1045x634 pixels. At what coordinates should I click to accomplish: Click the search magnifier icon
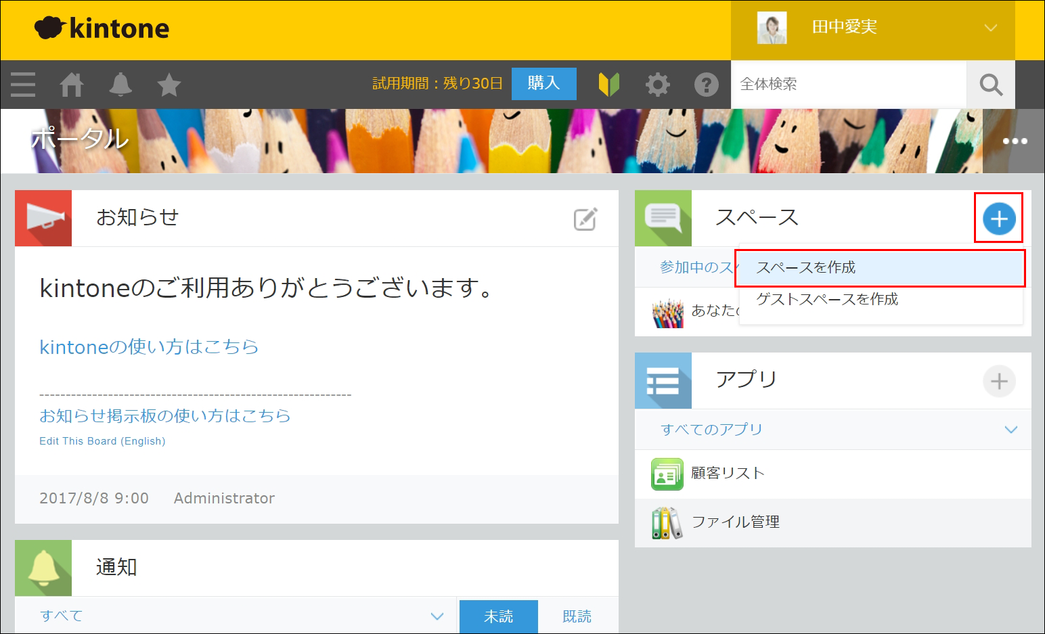point(990,85)
